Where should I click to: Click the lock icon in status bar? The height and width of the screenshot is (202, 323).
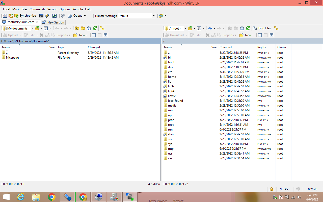coord(271,189)
